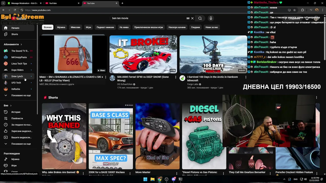The image size is (326, 183).
Task: Open itsRucka subscription
Action: click(x=18, y=89)
